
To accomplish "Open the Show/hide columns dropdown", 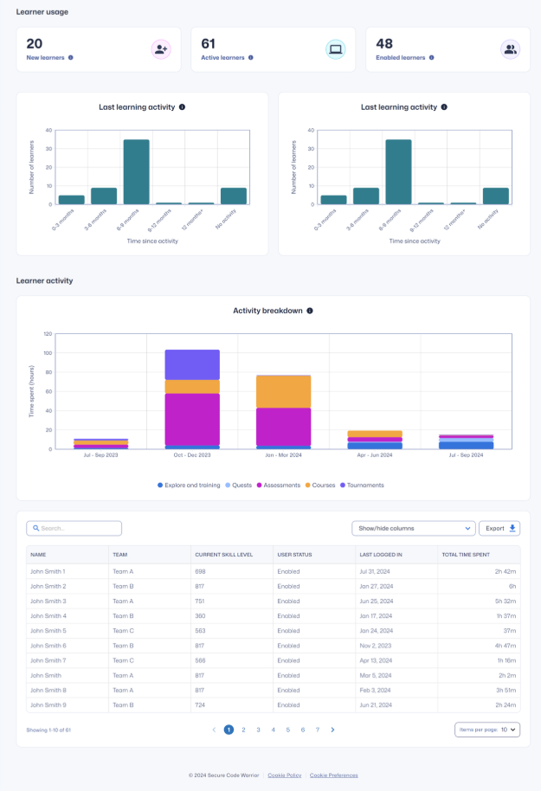I will pos(414,528).
